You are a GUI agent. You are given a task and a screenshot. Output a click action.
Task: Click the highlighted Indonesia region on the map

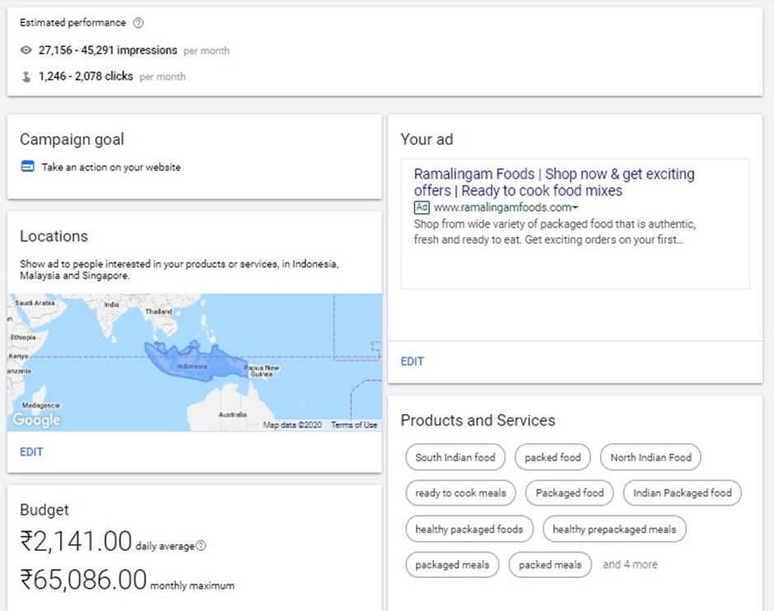pyautogui.click(x=195, y=361)
